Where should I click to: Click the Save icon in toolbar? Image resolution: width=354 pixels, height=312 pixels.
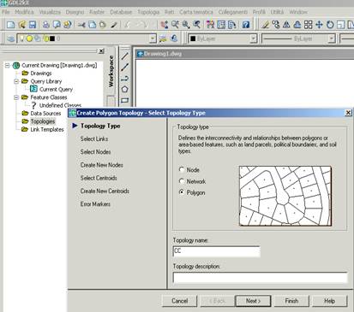pyautogui.click(x=33, y=25)
